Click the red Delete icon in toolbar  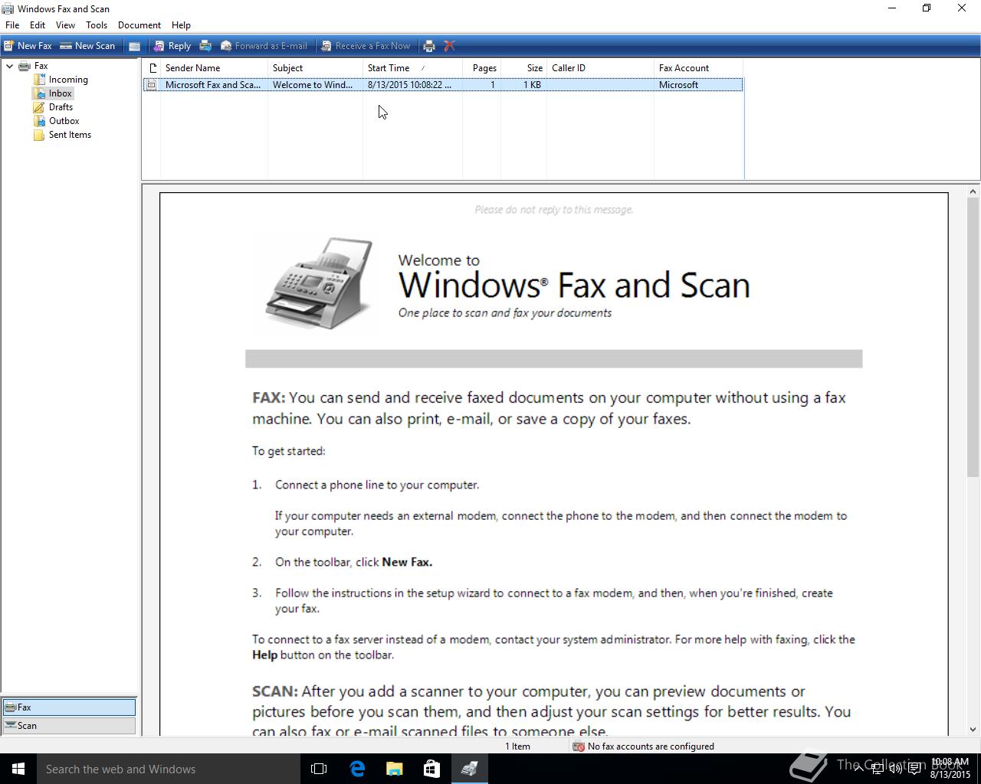(x=450, y=46)
